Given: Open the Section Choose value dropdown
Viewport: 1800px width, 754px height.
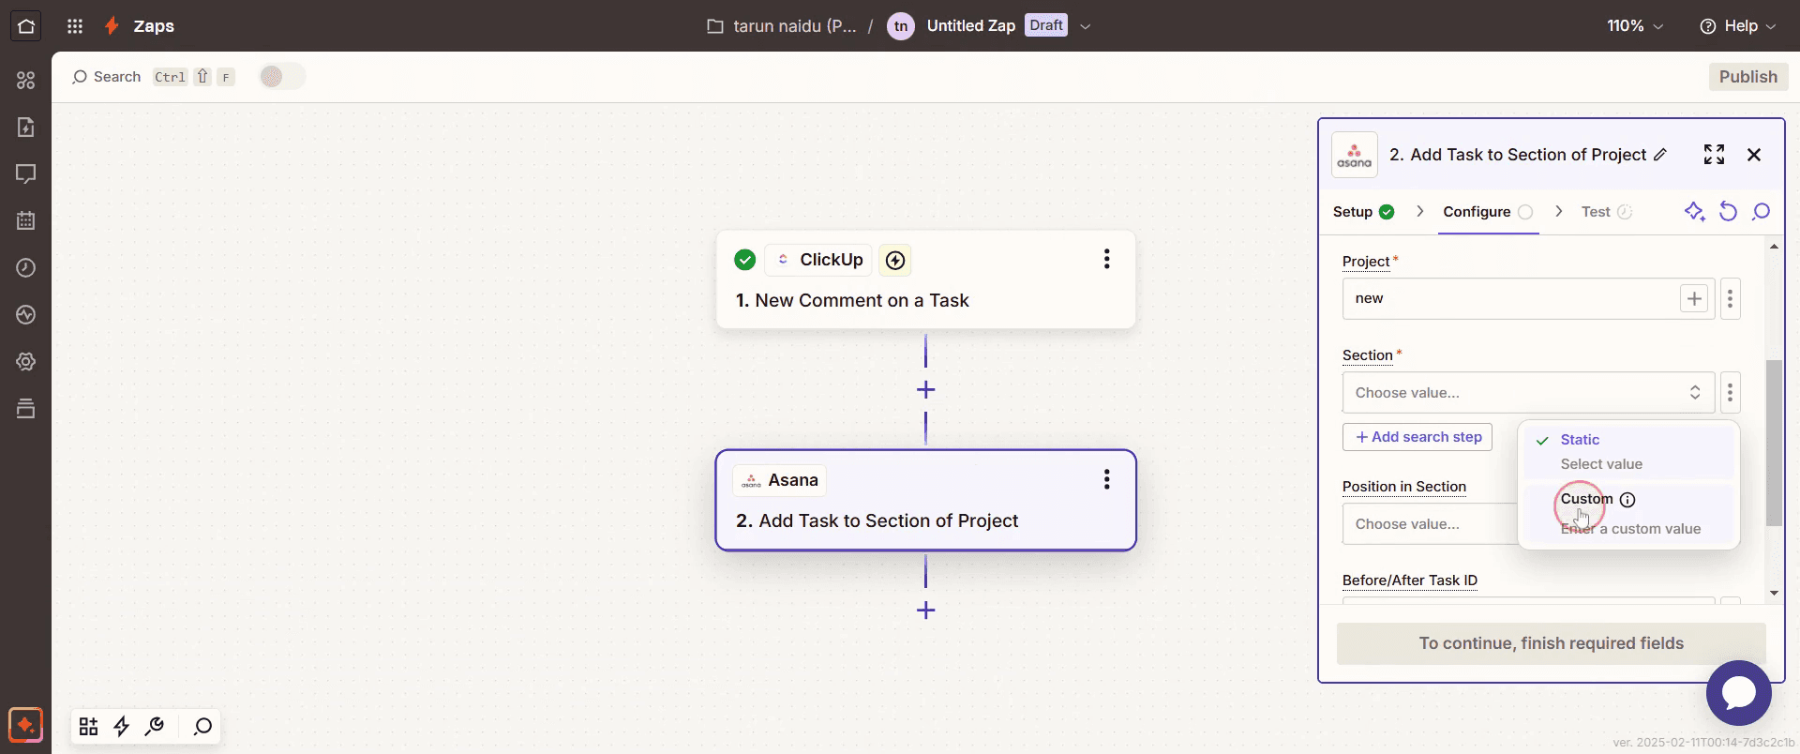Looking at the screenshot, I should click(1528, 393).
